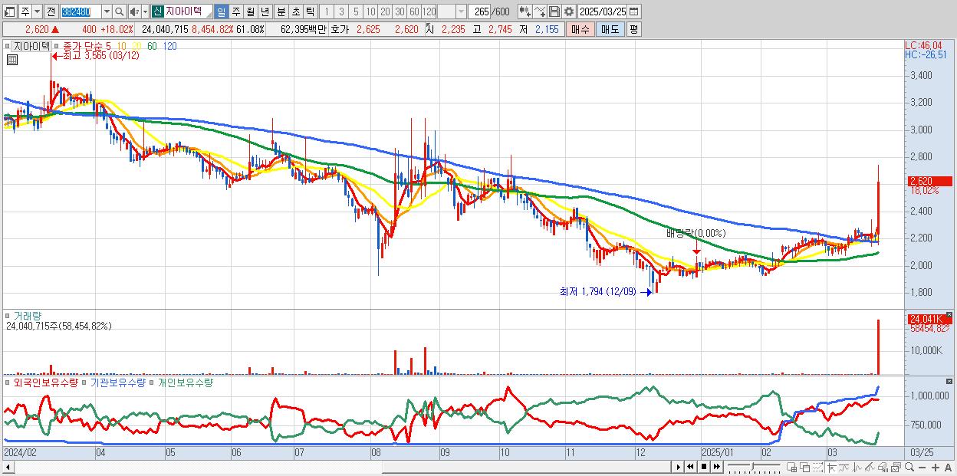Image resolution: width=957 pixels, height=476 pixels.
Task: Choose the 5 interval button
Action: (356, 11)
